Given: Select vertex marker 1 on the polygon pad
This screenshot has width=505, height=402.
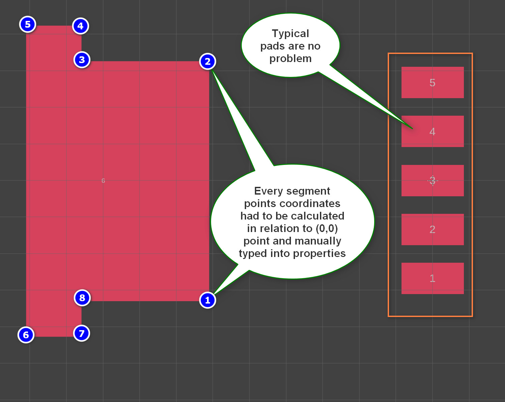Looking at the screenshot, I should (208, 300).
